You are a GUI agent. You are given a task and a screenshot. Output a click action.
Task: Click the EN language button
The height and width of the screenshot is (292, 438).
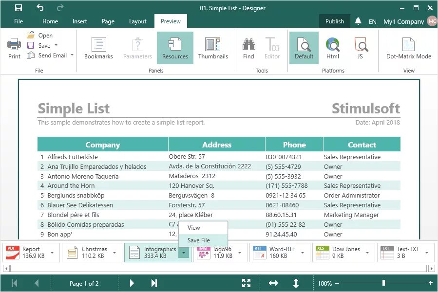pos(372,21)
